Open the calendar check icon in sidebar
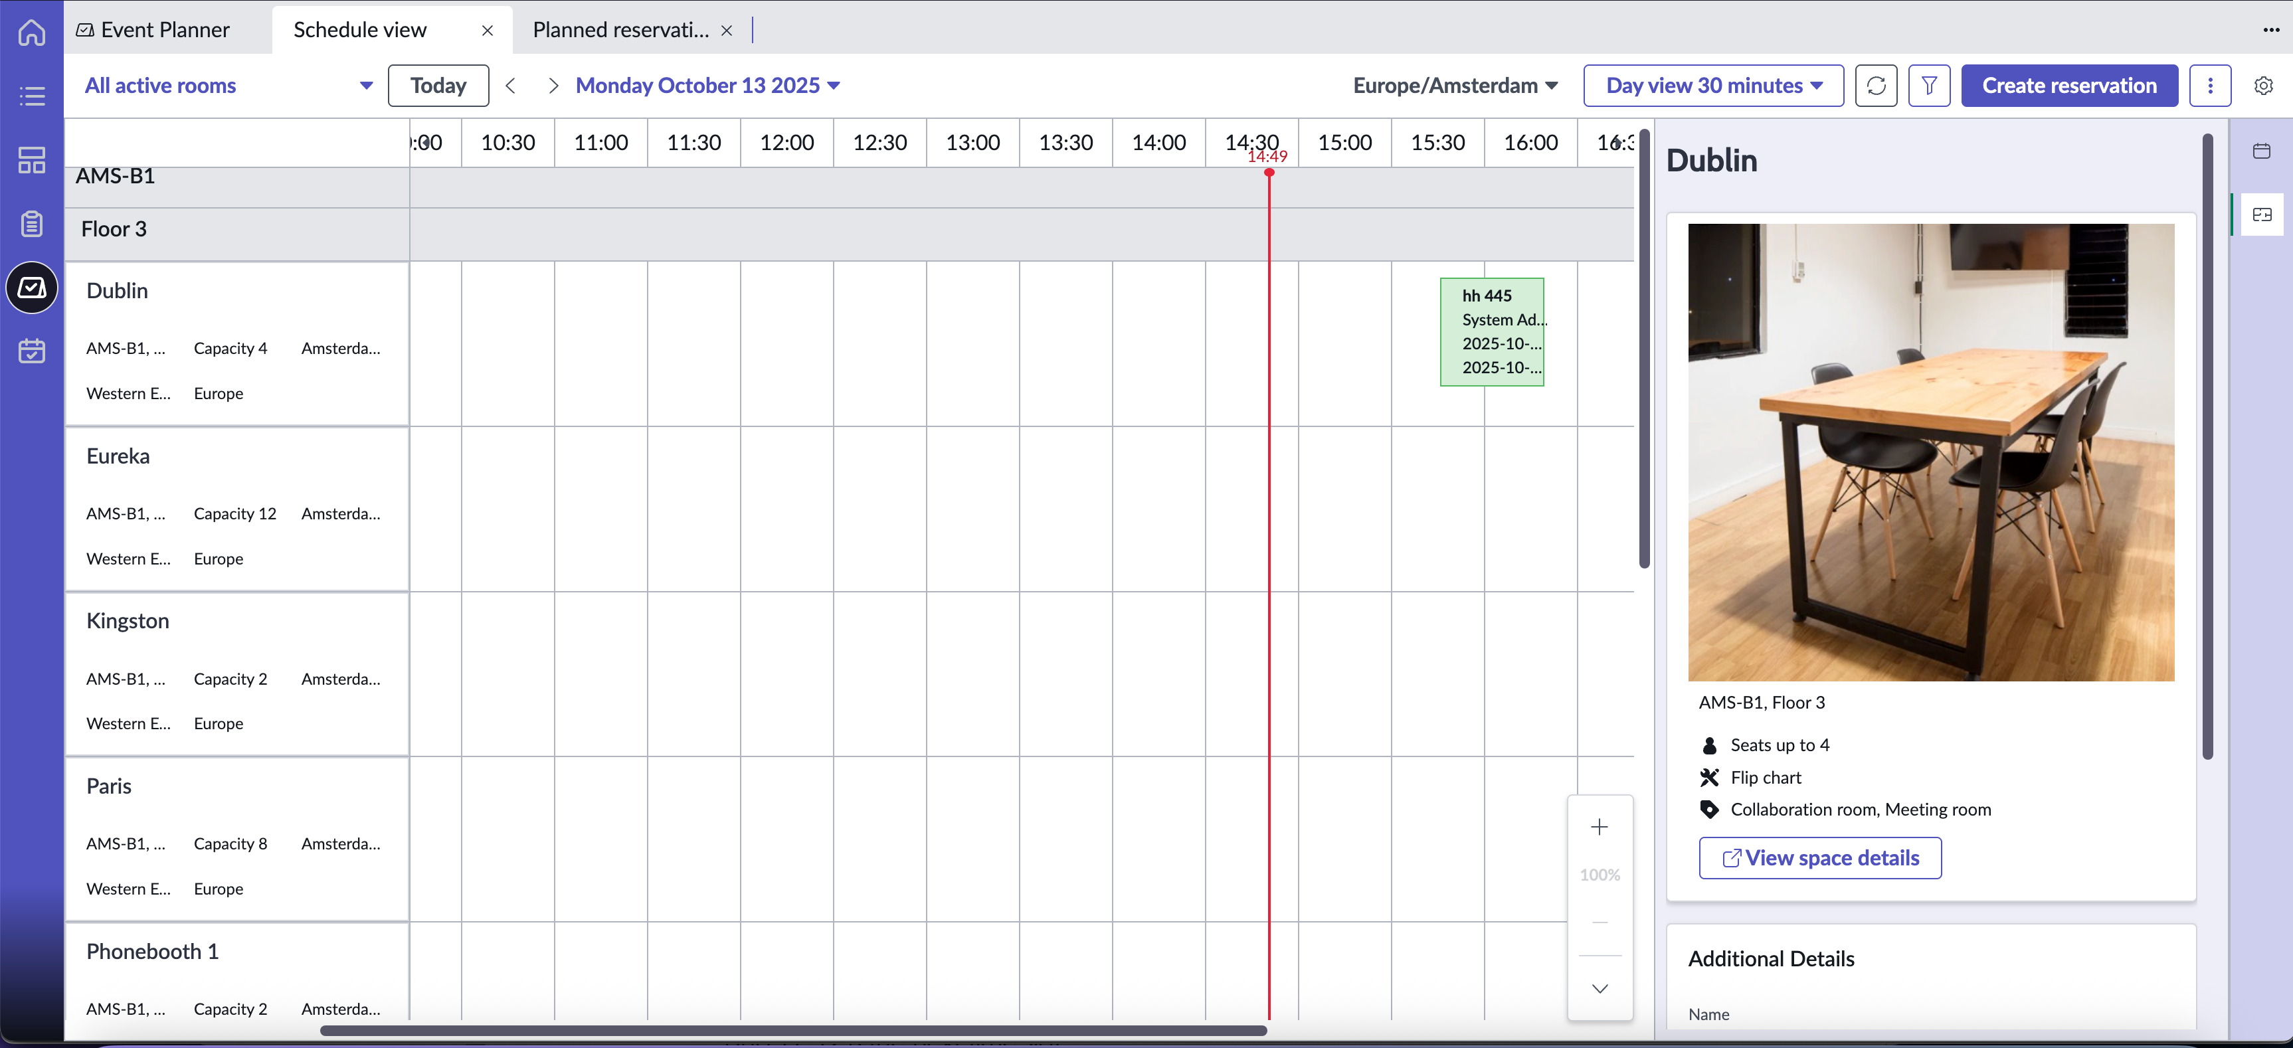Screen dimensions: 2293x1048 [x=32, y=351]
